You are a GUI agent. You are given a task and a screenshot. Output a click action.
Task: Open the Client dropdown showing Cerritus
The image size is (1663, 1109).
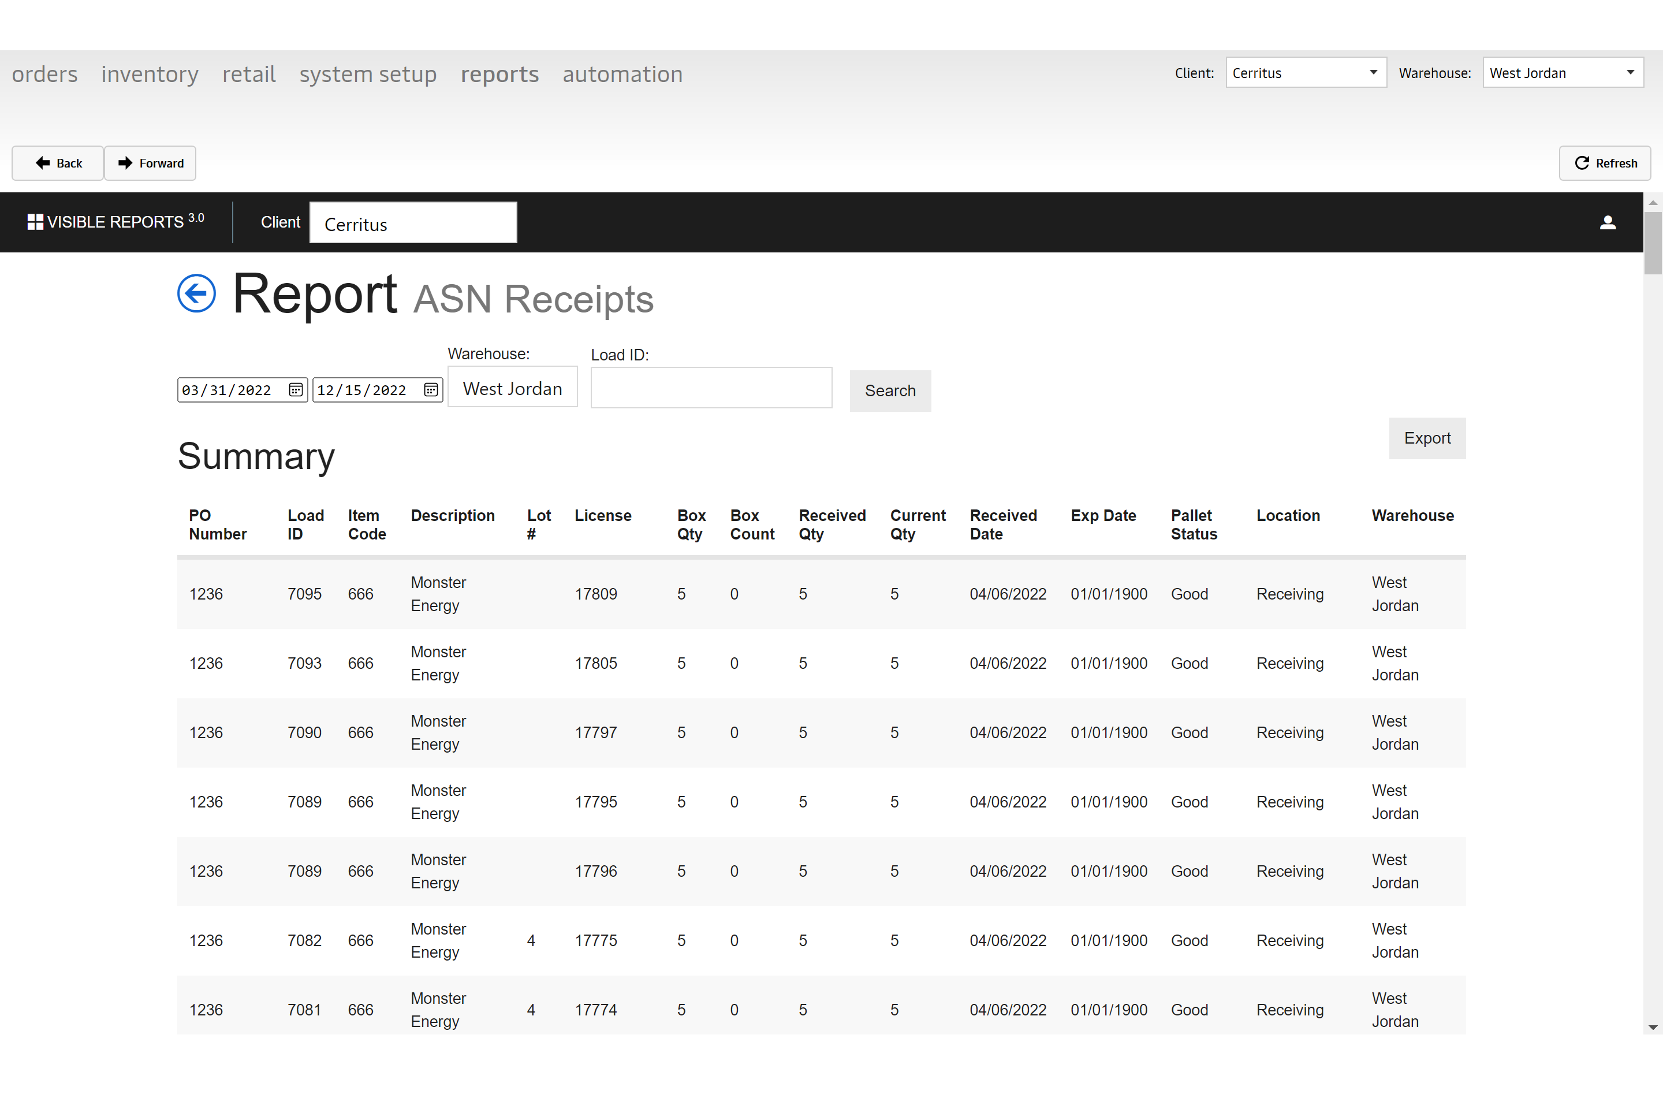1306,73
